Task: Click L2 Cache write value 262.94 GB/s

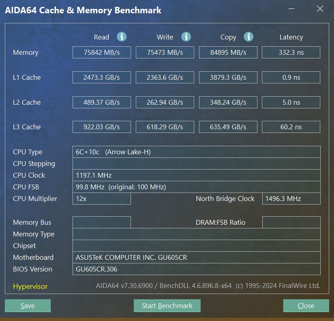Action: tap(165, 102)
